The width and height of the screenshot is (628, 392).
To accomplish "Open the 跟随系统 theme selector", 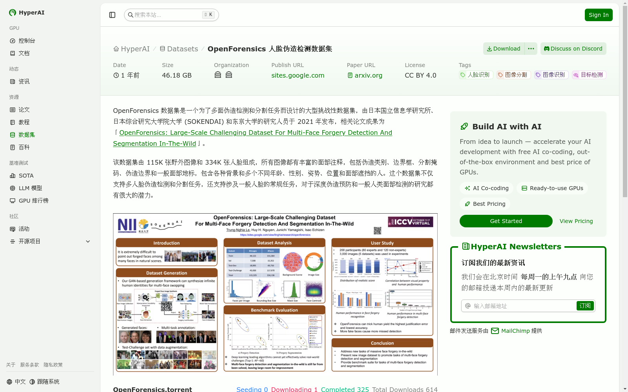I will [44, 382].
